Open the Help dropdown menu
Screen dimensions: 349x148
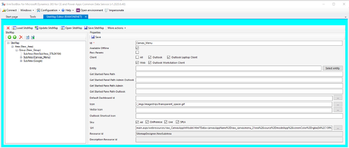click(x=68, y=10)
